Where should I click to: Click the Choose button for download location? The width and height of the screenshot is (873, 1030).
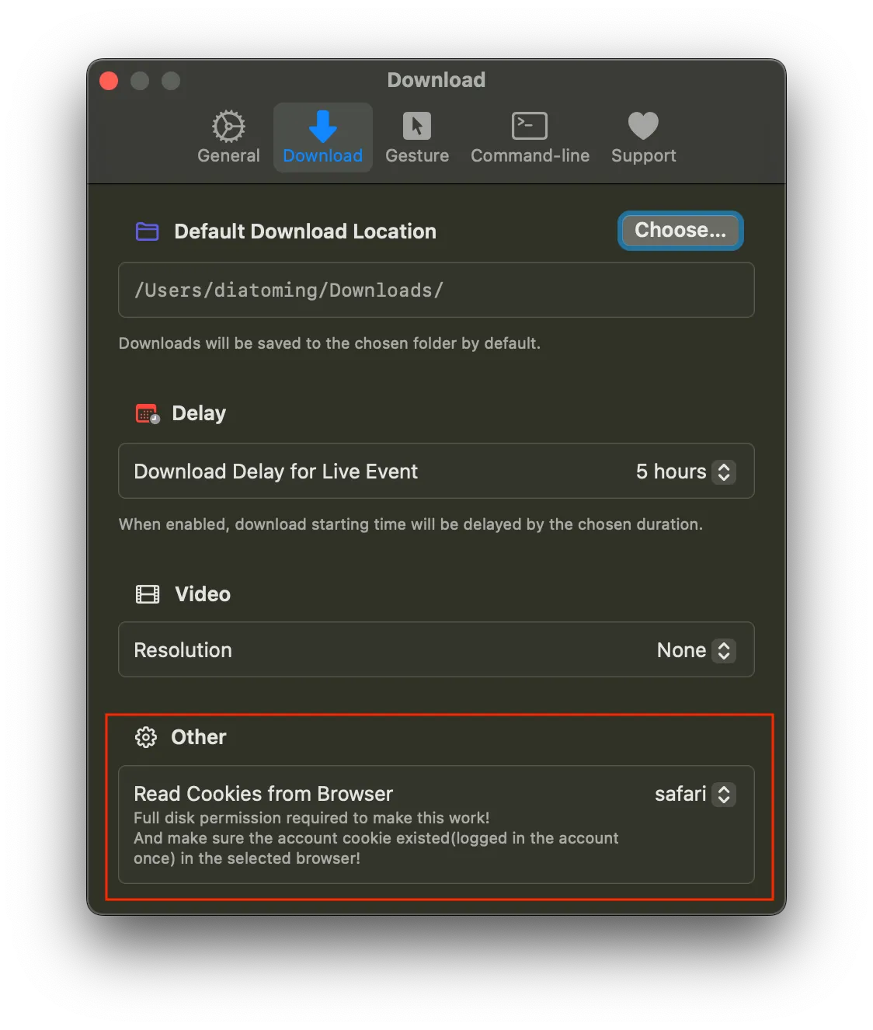pos(680,230)
